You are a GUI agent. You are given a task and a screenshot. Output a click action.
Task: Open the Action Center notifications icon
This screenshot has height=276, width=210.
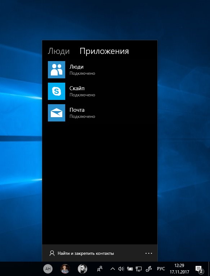[x=200, y=269]
